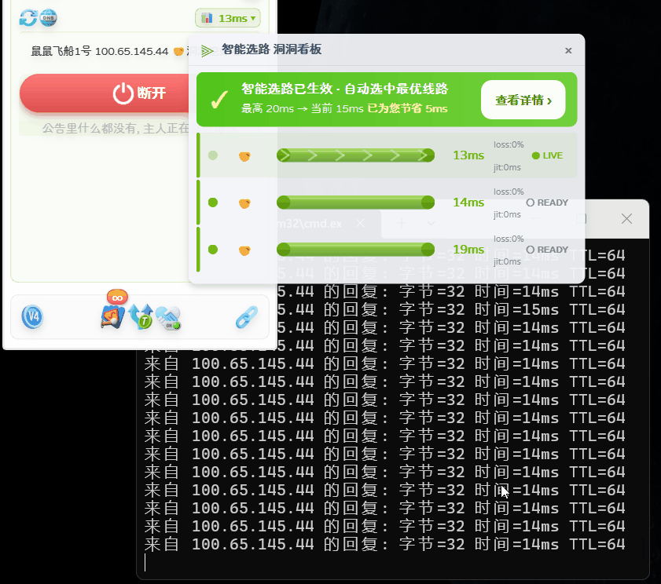Click the green bar of 19ms route
Image resolution: width=661 pixels, height=584 pixels.
355,250
